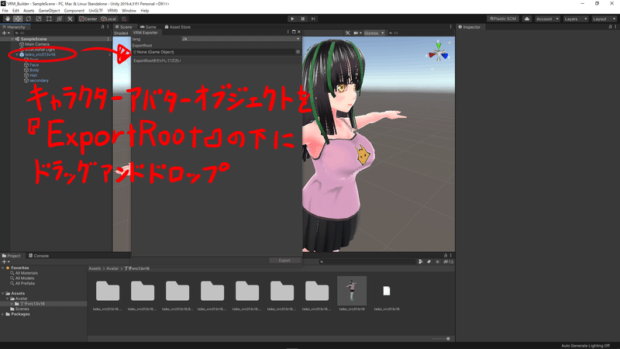Image resolution: width=620 pixels, height=349 pixels.
Task: Select the Scale tool
Action: tap(38, 19)
